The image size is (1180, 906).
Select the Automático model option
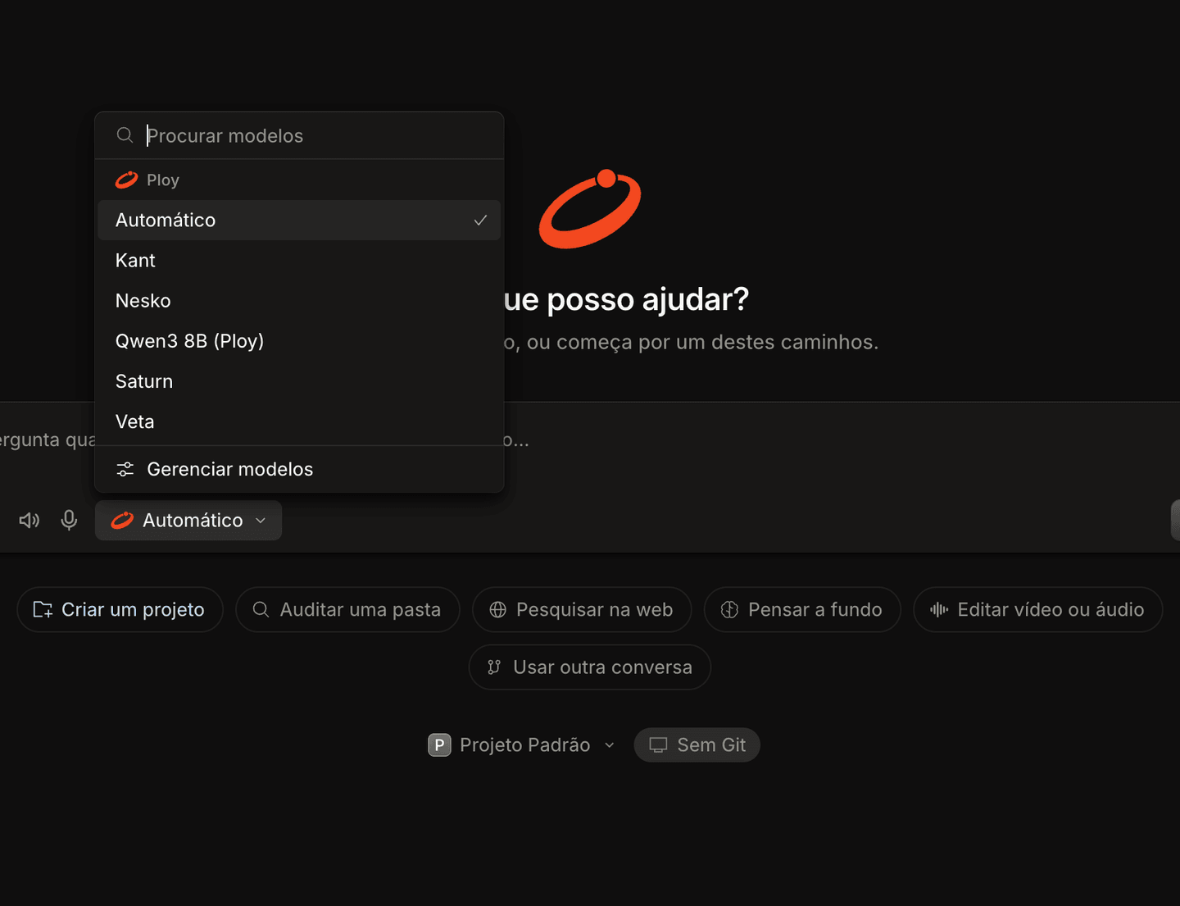click(x=299, y=220)
